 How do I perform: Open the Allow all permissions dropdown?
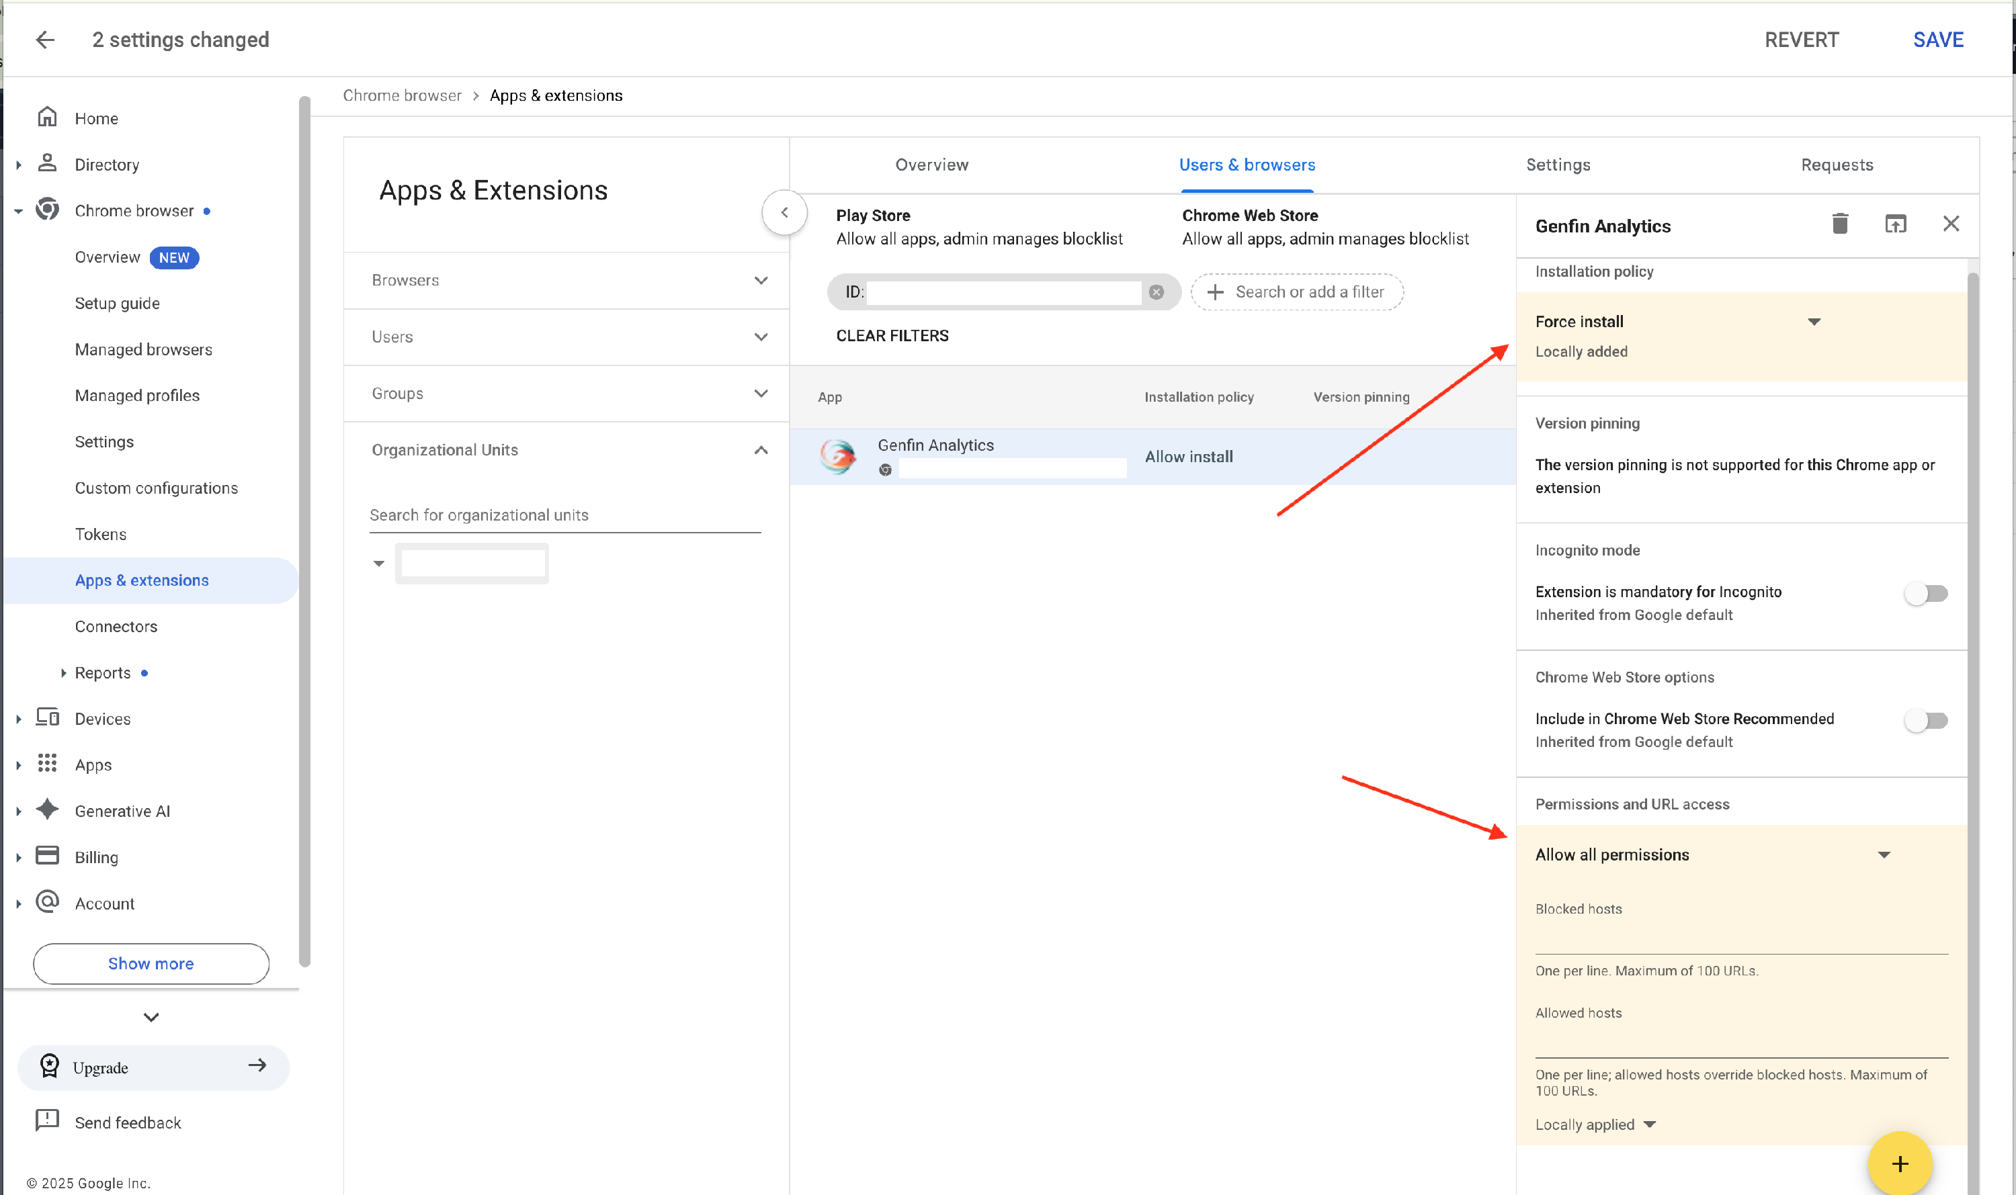[x=1883, y=855]
